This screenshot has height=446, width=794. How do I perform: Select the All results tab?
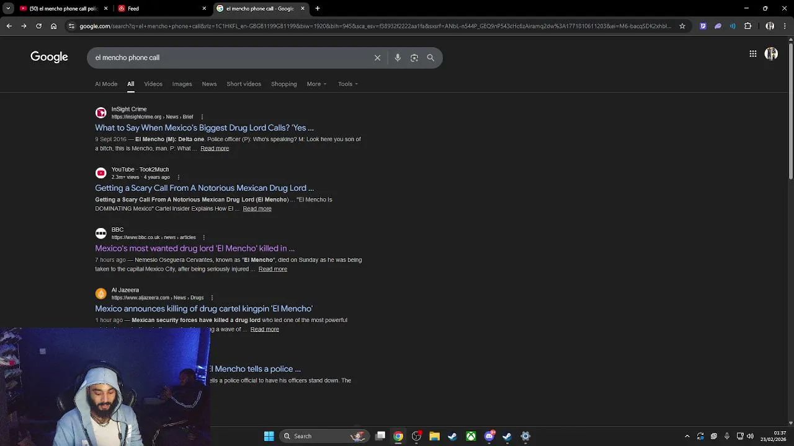click(130, 84)
